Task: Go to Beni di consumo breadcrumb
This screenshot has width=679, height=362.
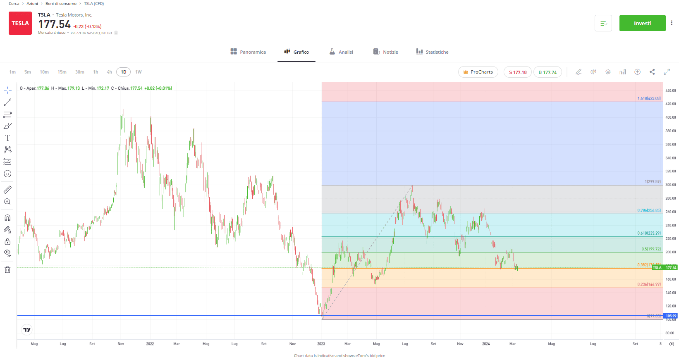Action: pos(61,4)
